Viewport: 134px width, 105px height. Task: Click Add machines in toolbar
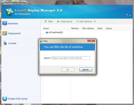click(x=84, y=22)
